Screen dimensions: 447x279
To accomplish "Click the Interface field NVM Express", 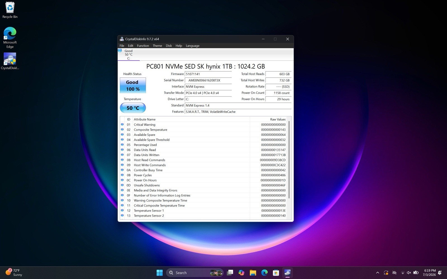I will click(208, 86).
